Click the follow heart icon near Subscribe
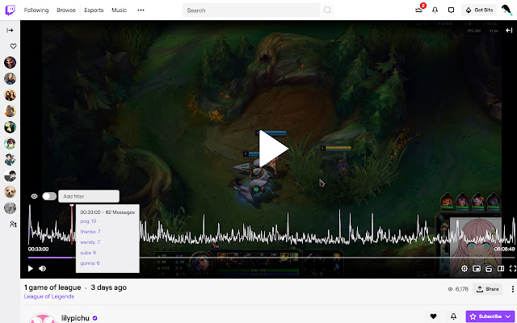517x323 pixels. [433, 317]
